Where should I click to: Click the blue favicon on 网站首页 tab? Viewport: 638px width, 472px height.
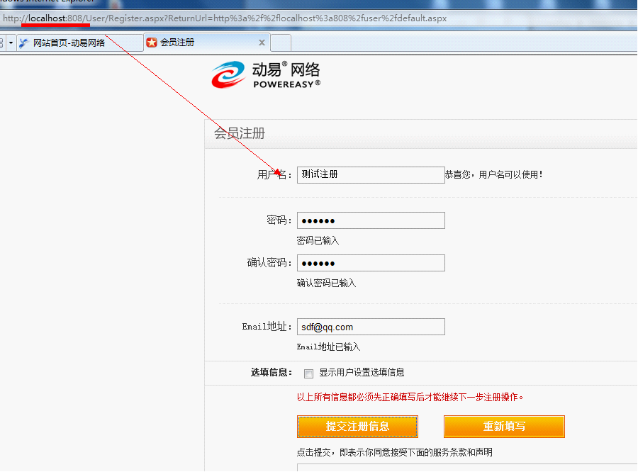tap(25, 43)
